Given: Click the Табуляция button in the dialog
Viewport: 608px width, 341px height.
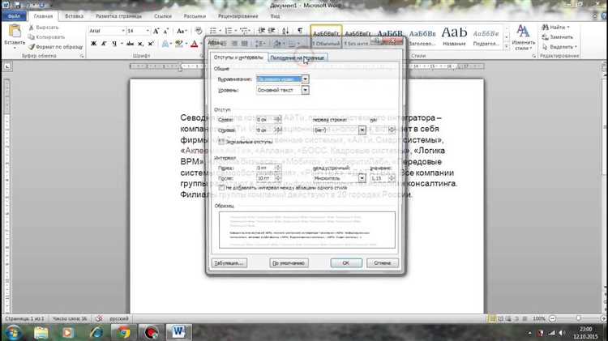Looking at the screenshot, I should [x=229, y=263].
